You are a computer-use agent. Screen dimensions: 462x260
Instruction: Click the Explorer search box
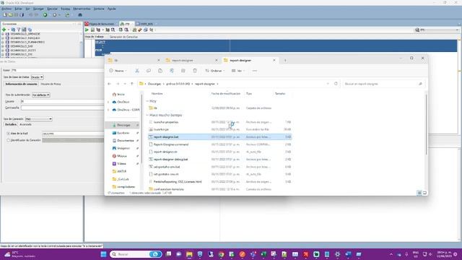click(383, 84)
